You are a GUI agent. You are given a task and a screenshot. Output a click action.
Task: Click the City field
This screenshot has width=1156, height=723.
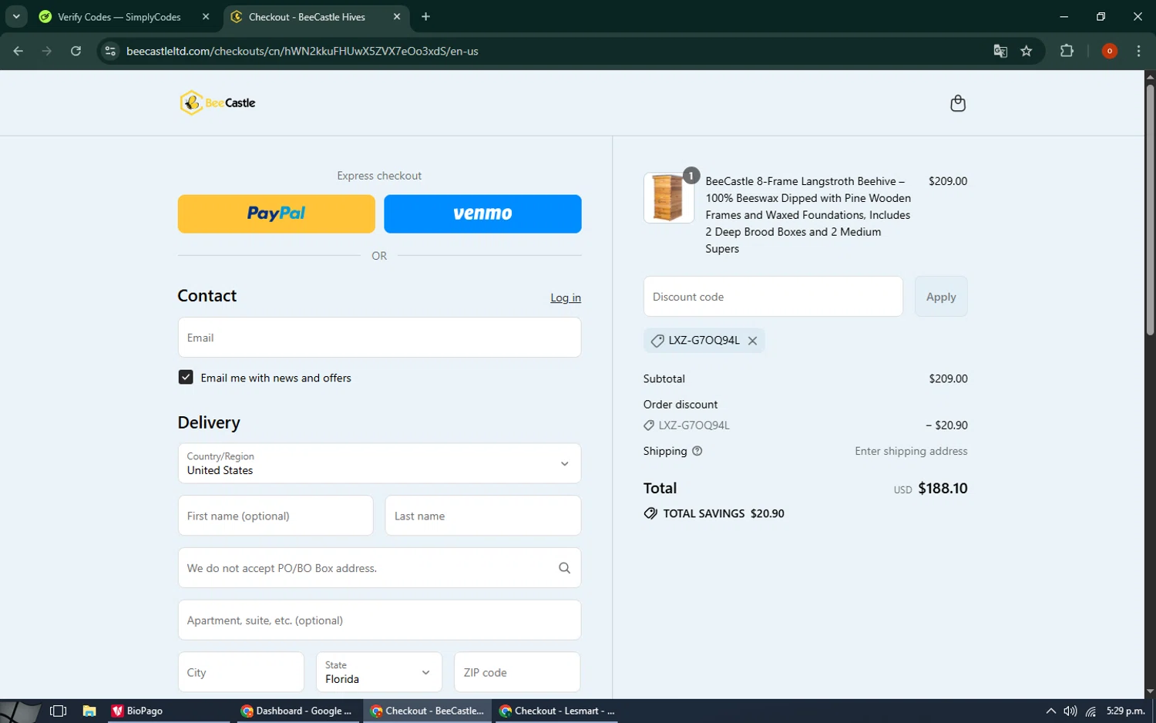[x=240, y=672]
